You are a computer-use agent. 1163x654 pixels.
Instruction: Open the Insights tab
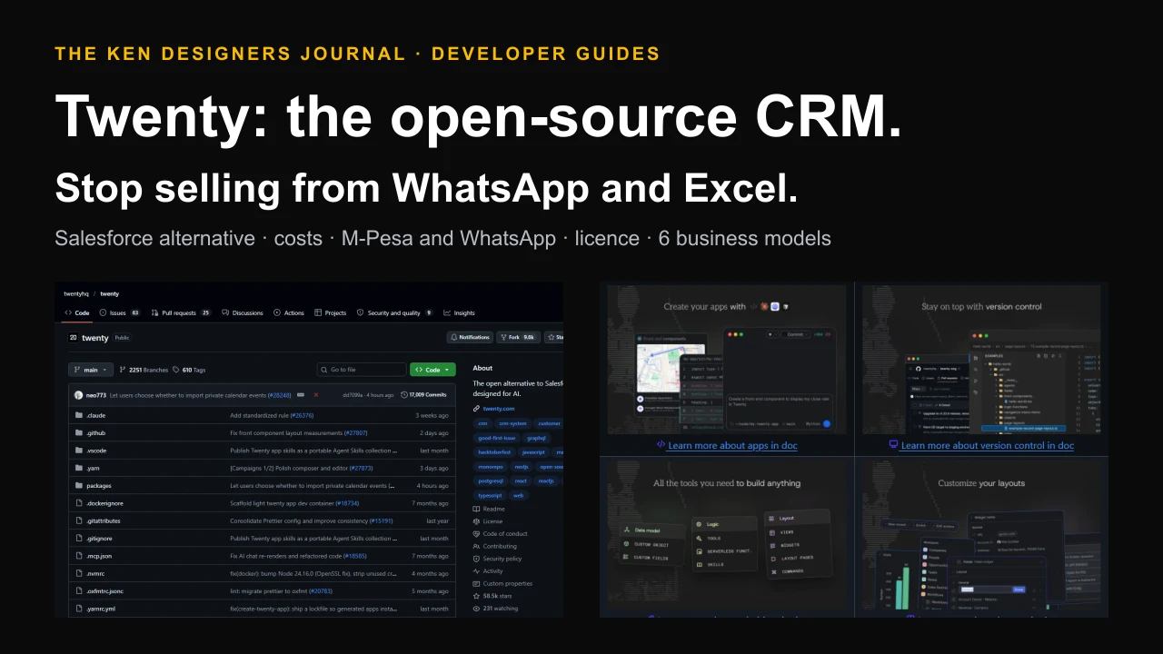pyautogui.click(x=460, y=312)
